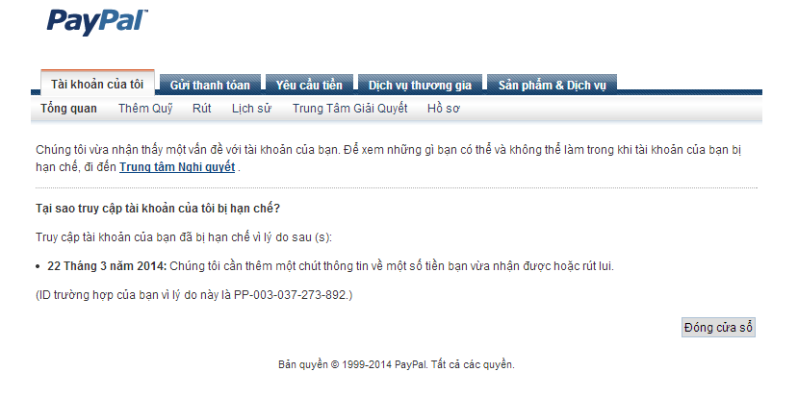Choose Rút from the submenu
The image size is (798, 397).
click(201, 109)
